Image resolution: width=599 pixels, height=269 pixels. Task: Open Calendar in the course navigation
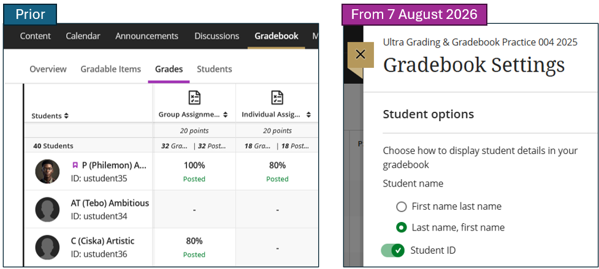[83, 36]
